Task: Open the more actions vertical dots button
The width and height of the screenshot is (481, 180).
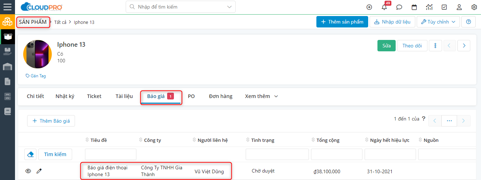Action: pyautogui.click(x=435, y=46)
